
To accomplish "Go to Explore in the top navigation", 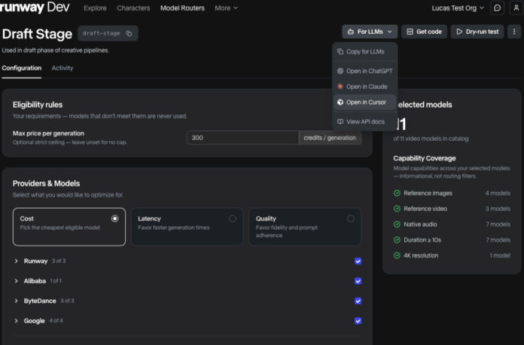I will coord(95,8).
